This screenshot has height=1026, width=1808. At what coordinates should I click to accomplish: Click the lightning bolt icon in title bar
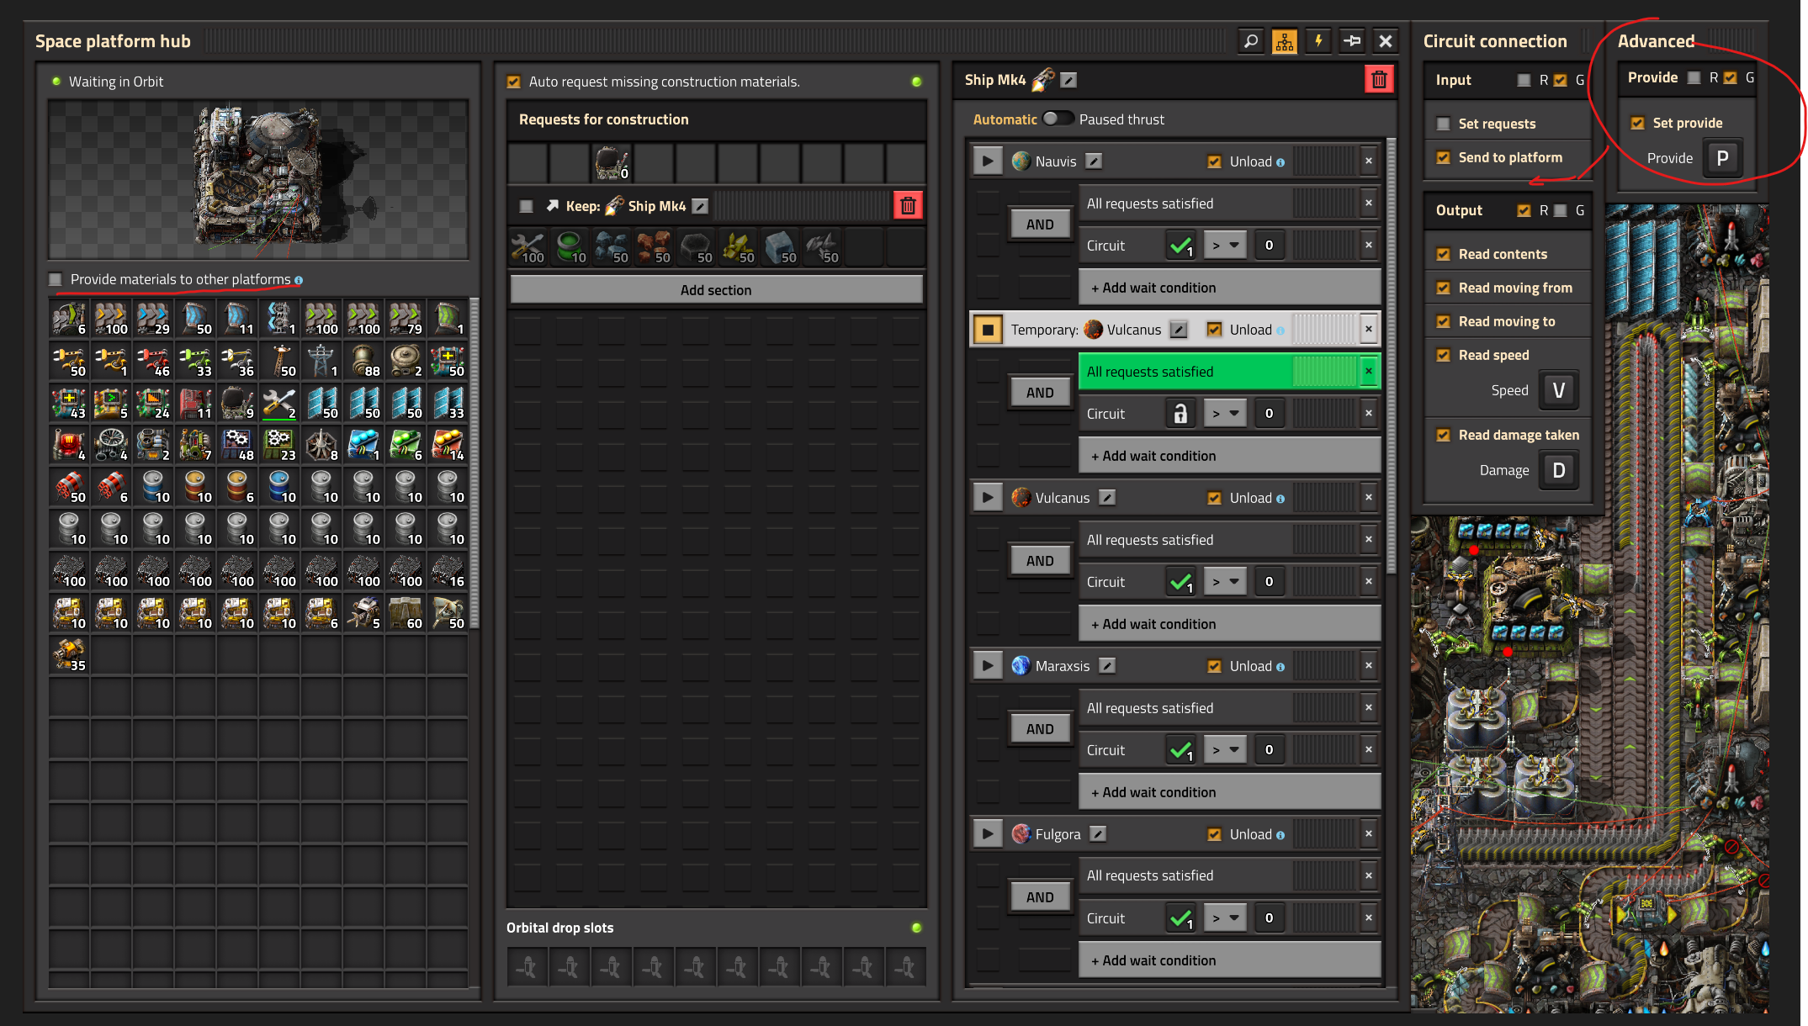click(1318, 41)
